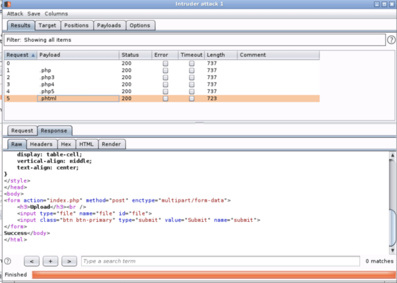Click the orange attack progress bar
Image resolution: width=397 pixels, height=283 pixels.
(212, 275)
